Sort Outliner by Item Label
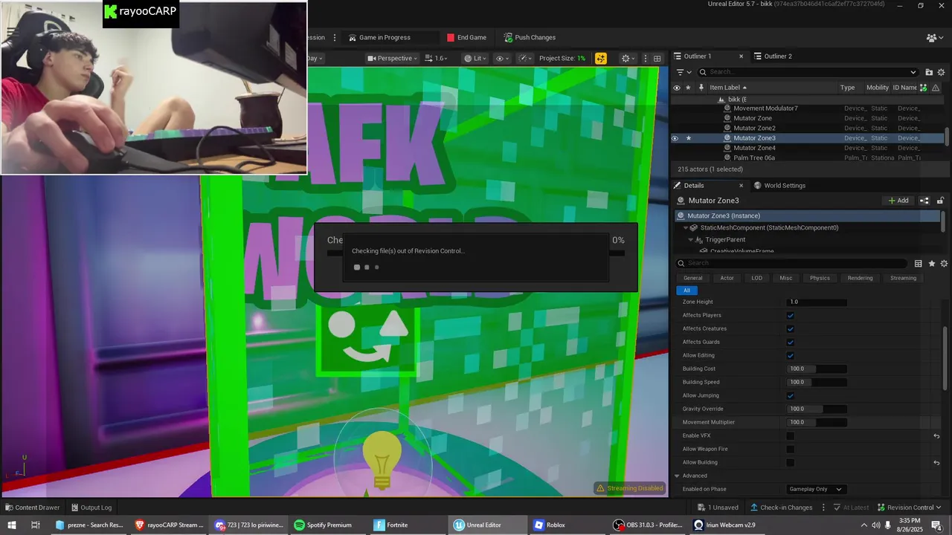 pyautogui.click(x=728, y=88)
